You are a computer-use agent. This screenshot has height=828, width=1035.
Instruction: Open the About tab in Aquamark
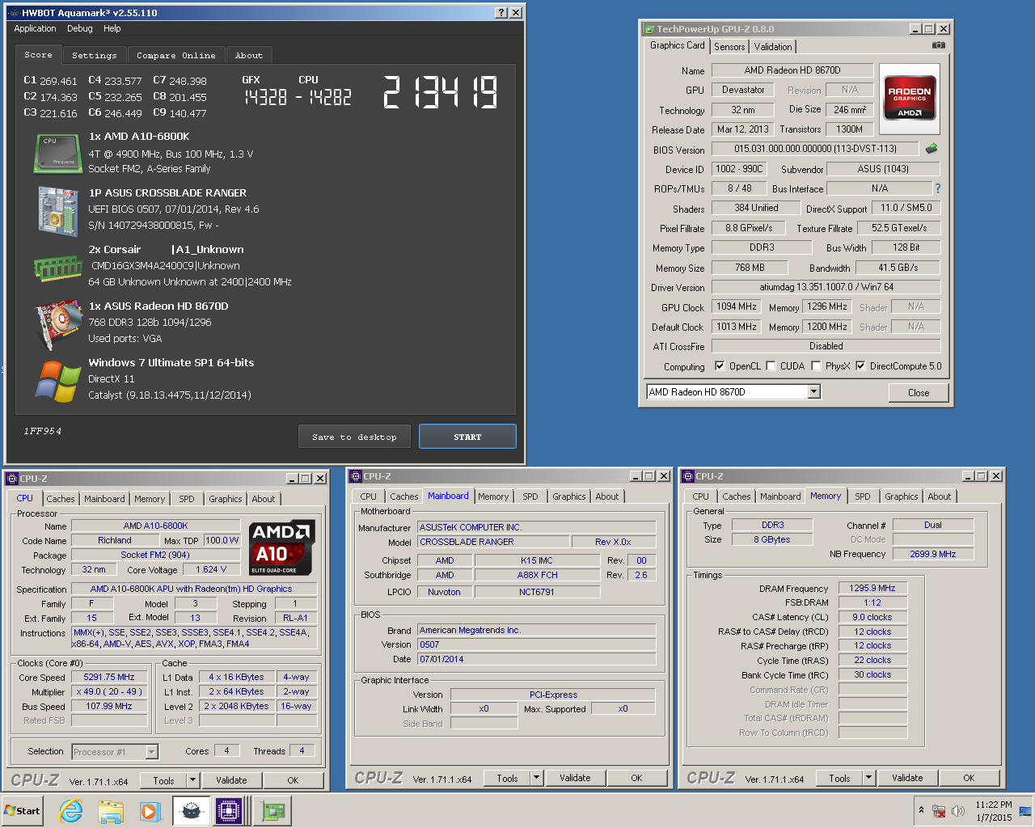[248, 56]
